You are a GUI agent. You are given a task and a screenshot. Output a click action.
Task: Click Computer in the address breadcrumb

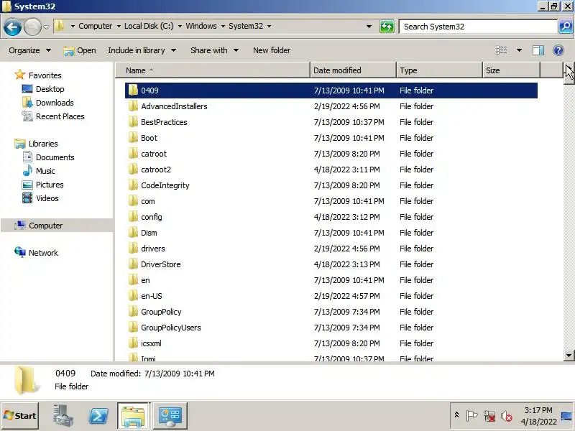[x=96, y=26]
